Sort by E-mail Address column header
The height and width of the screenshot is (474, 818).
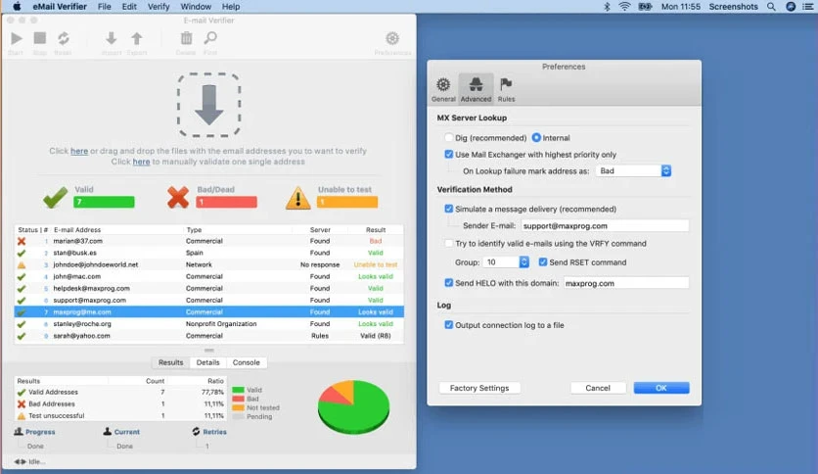click(x=77, y=230)
